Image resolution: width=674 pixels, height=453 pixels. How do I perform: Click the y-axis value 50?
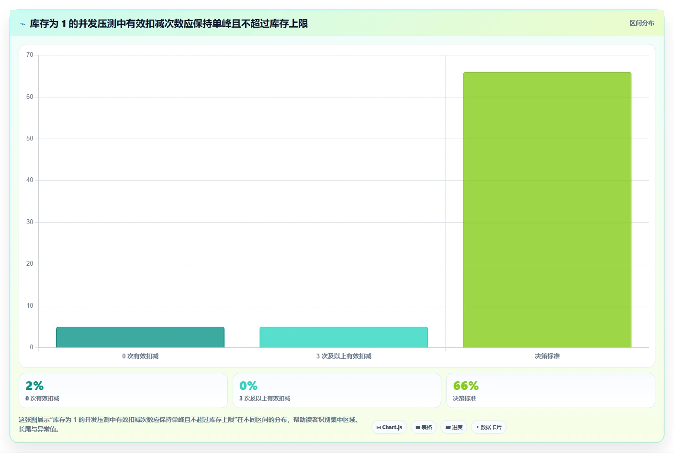point(30,139)
